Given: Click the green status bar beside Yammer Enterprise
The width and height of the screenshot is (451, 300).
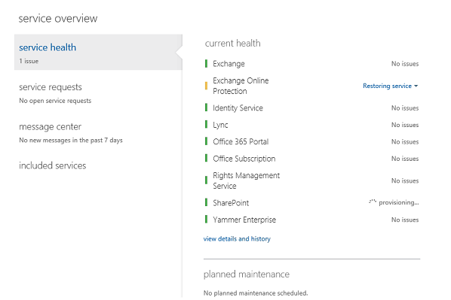Looking at the screenshot, I should tap(206, 219).
